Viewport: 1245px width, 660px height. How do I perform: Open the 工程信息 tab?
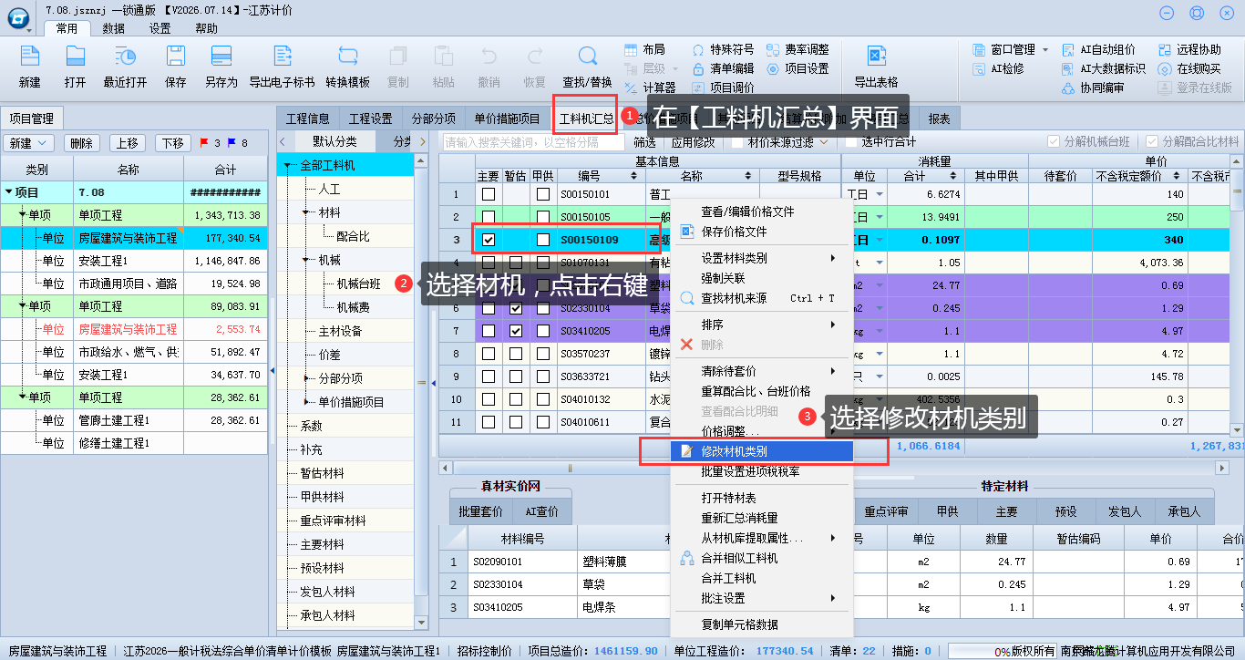[x=308, y=119]
